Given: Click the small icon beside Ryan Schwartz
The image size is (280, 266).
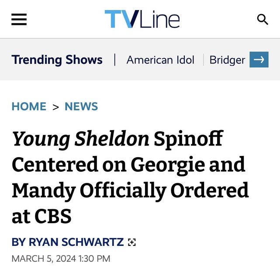Looking at the screenshot, I should click(131, 242).
